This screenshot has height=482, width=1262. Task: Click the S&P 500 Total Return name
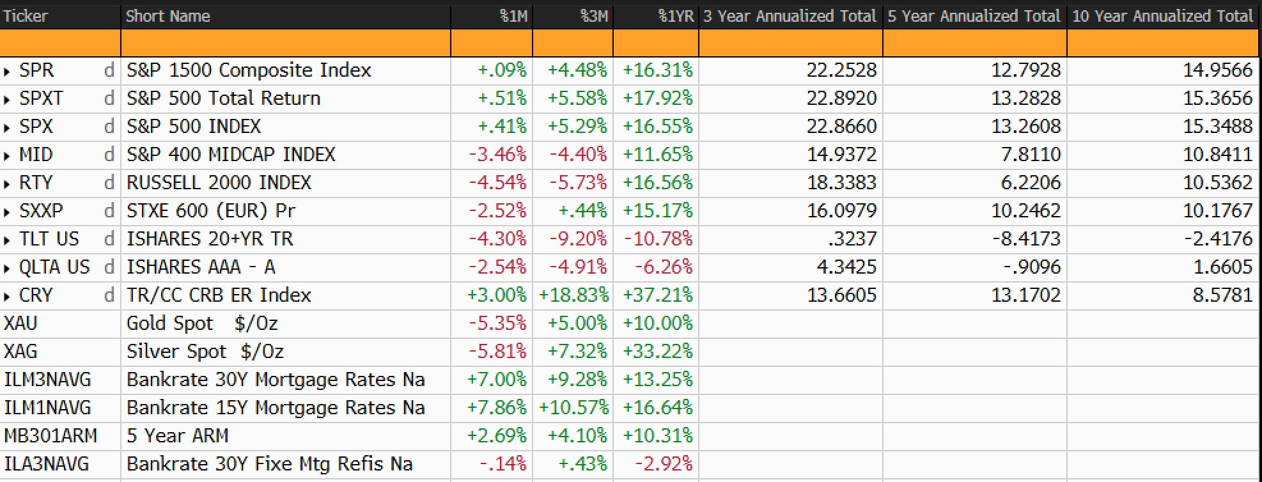[224, 98]
